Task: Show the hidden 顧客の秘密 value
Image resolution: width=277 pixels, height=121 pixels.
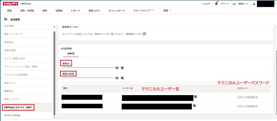Action: [117, 78]
